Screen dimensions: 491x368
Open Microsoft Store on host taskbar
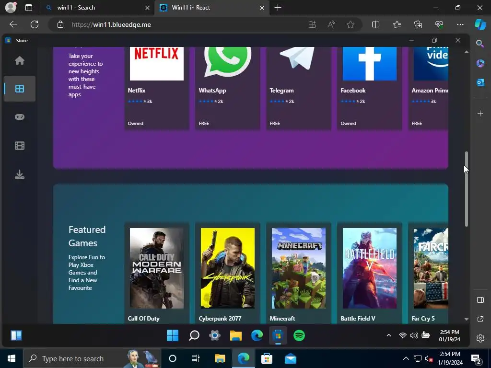(267, 358)
